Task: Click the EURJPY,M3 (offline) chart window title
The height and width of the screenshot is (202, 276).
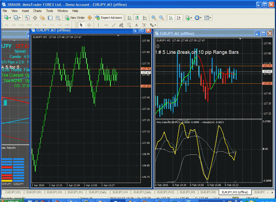Action: pos(53,30)
